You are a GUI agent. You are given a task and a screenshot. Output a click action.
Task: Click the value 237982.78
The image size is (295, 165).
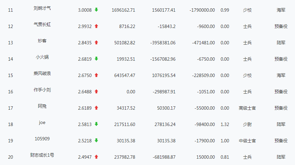(125, 157)
